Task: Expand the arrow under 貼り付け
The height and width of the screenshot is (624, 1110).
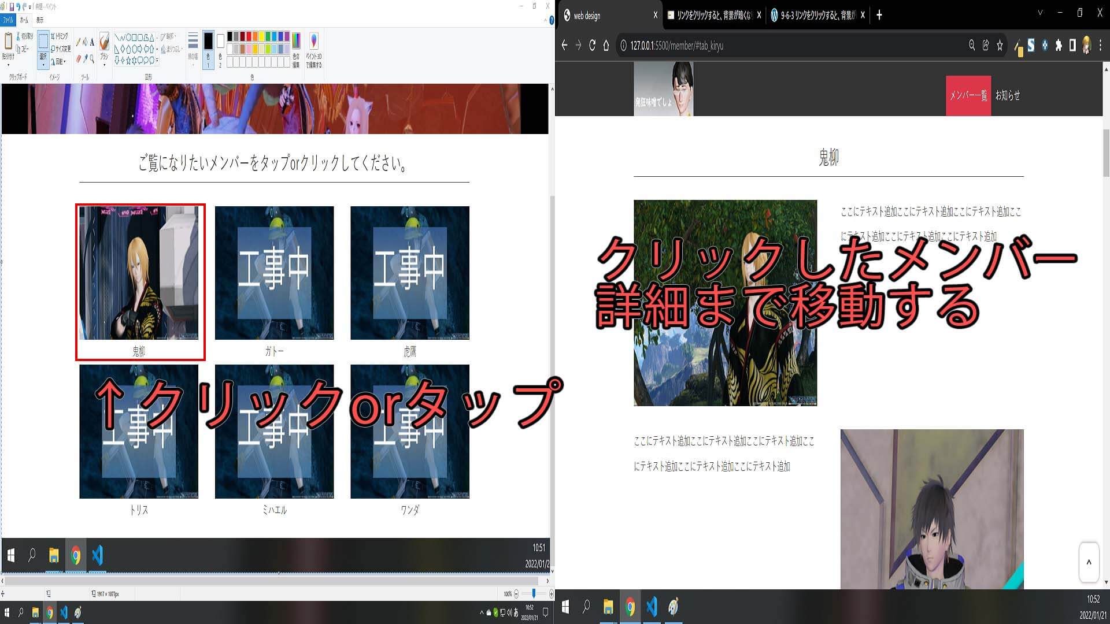Action: 8,65
